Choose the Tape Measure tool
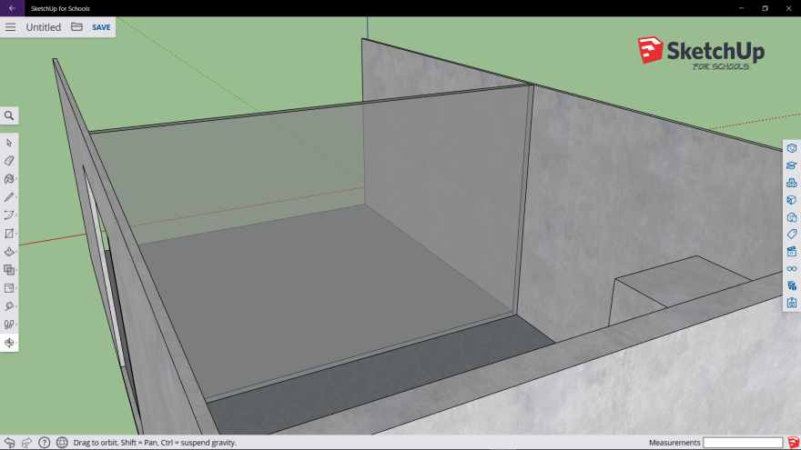 tap(9, 306)
